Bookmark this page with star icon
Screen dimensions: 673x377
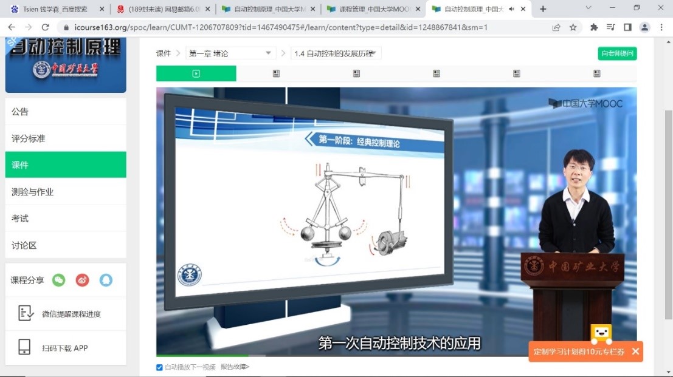pyautogui.click(x=573, y=27)
